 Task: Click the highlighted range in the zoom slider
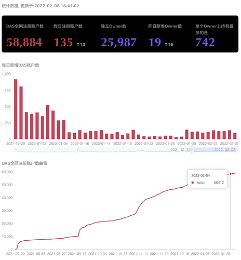point(215,150)
